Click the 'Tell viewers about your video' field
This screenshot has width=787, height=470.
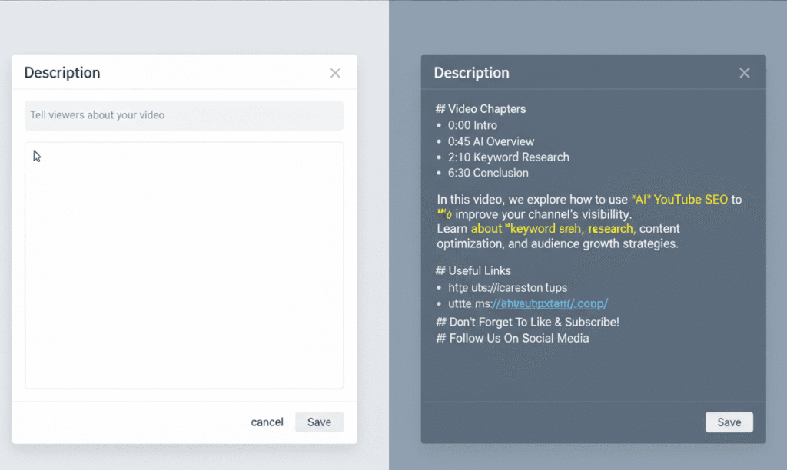[184, 115]
